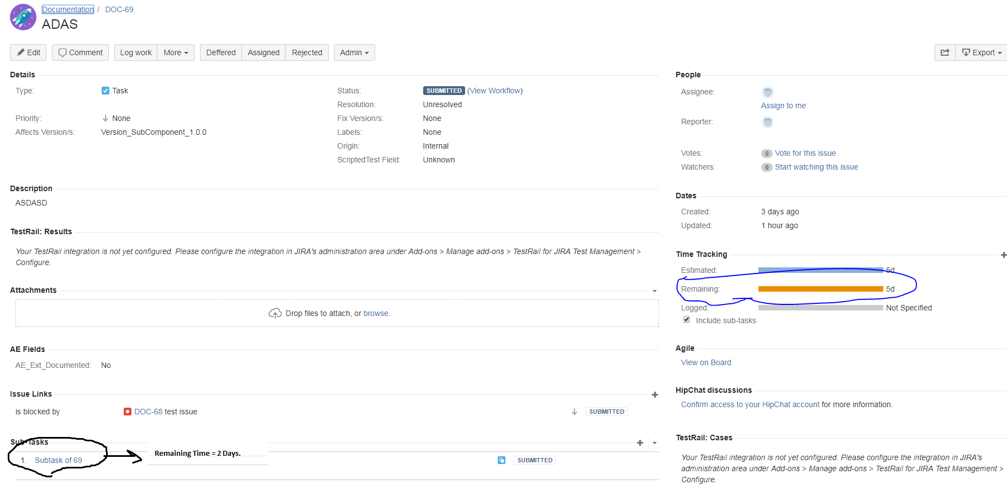This screenshot has height=490, width=1007.
Task: Click the Deferred workflow button
Action: pyautogui.click(x=221, y=52)
